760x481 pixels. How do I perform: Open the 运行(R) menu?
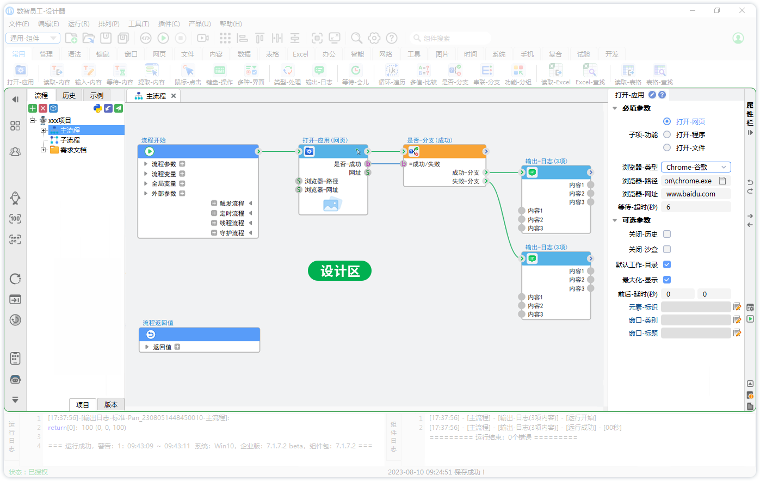pyautogui.click(x=78, y=24)
